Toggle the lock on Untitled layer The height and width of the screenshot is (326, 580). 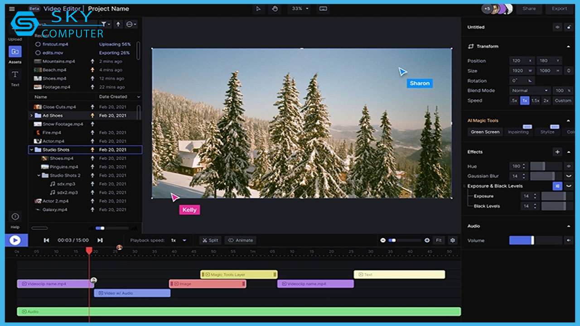(569, 27)
